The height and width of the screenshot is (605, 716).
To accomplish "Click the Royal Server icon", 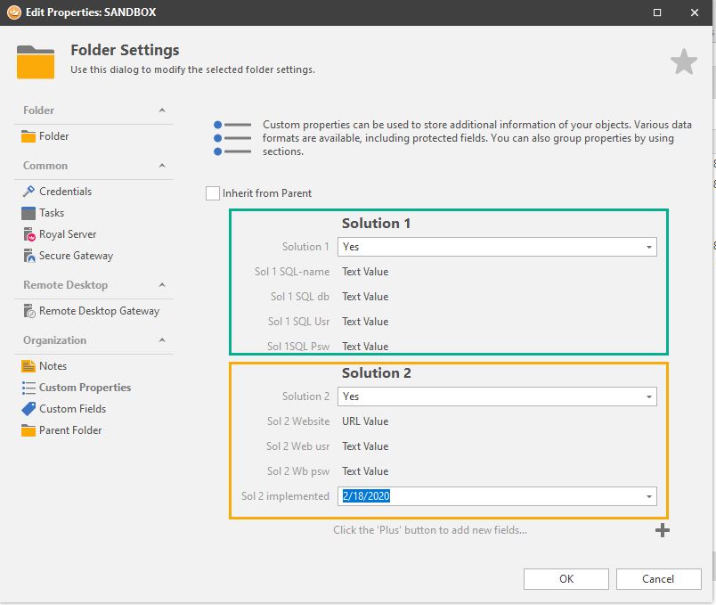I will (x=28, y=234).
